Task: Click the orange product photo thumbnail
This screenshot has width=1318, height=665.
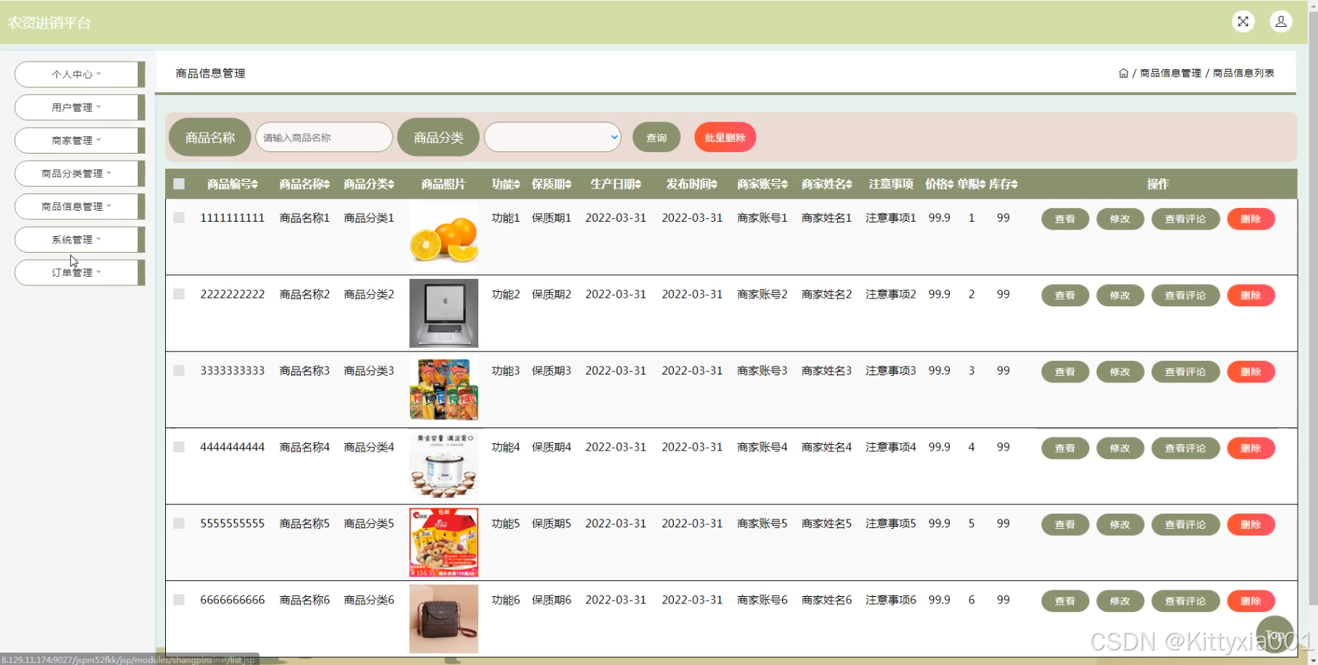Action: [443, 237]
